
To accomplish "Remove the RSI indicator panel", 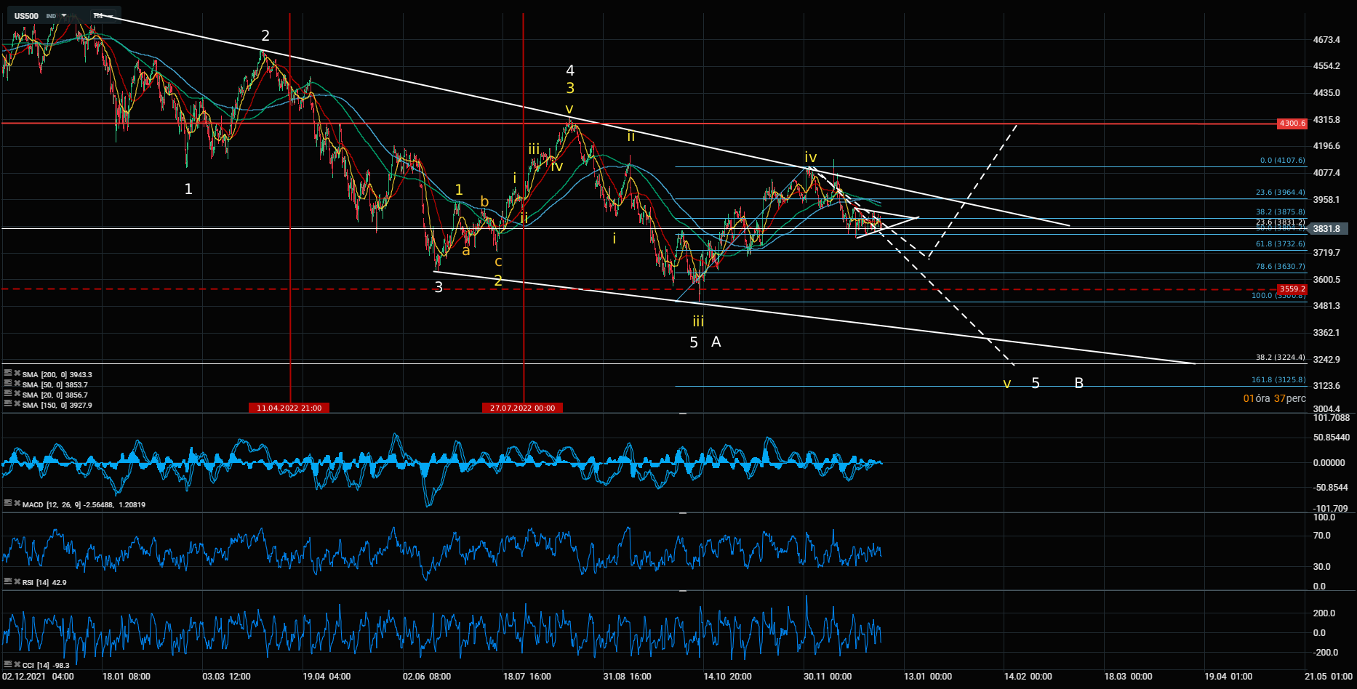I will point(17,582).
